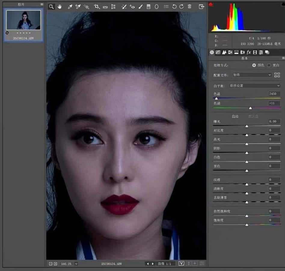Image resolution: width=285 pixels, height=271 pixels.
Task: Select the Hand tool
Action: pyautogui.click(x=60, y=6)
